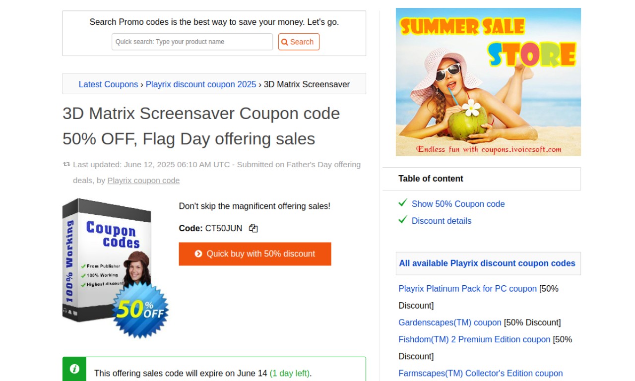The width and height of the screenshot is (635, 381).
Task: Click the magnifier icon on Search button
Action: 285,42
